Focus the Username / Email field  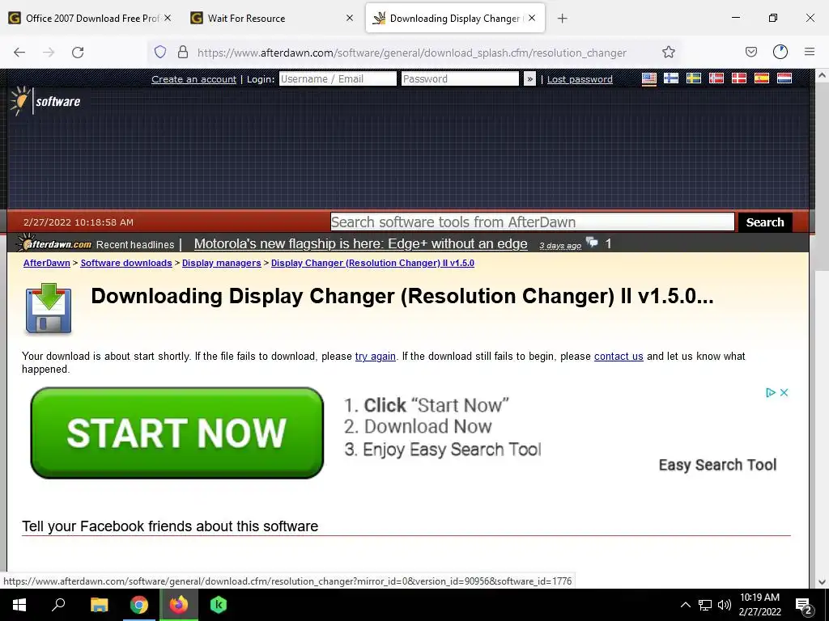click(x=338, y=78)
